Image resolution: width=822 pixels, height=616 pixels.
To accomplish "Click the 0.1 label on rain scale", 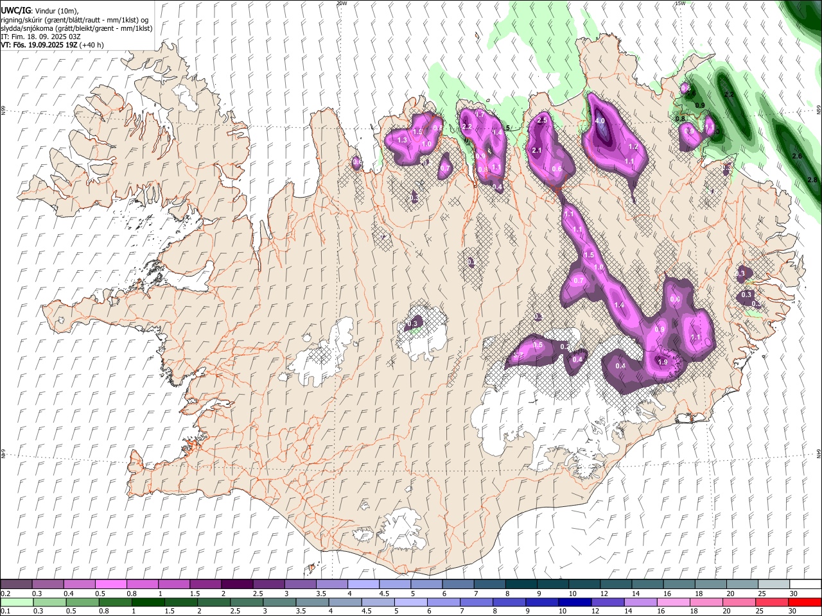I will coord(6,612).
